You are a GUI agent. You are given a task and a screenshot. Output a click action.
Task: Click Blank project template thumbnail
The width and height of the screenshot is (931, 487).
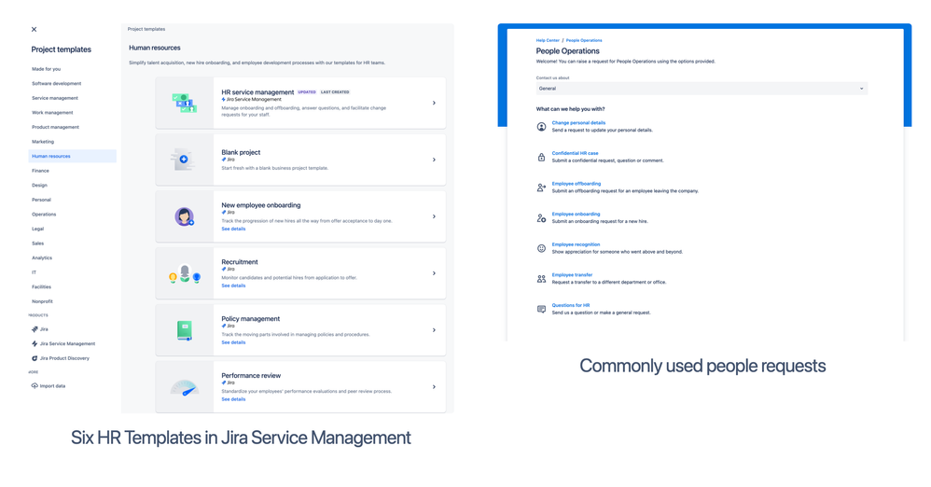(184, 160)
